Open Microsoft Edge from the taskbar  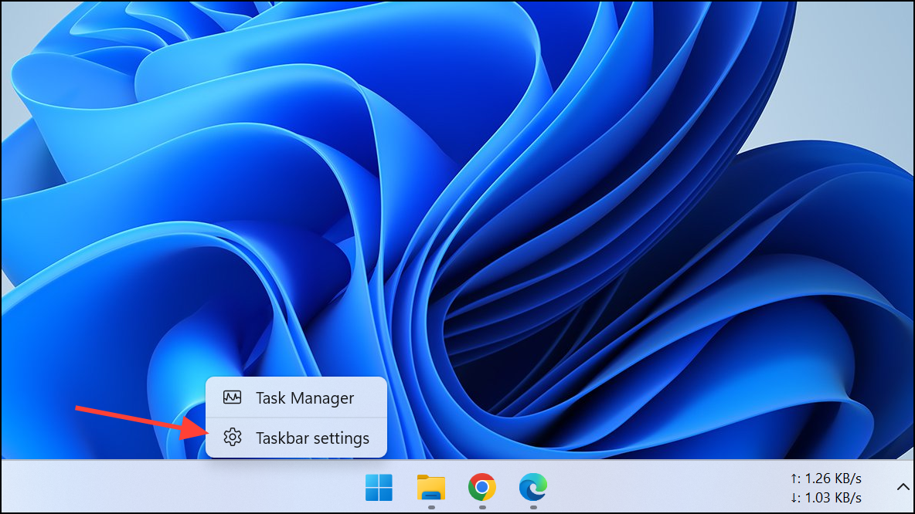(533, 487)
